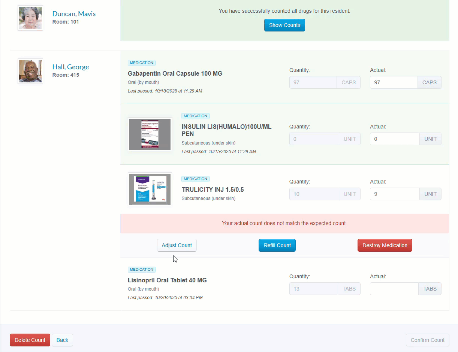Image resolution: width=458 pixels, height=352 pixels.
Task: Click Gabapentin last passed 10/15/2025 text
Action: pos(165,91)
